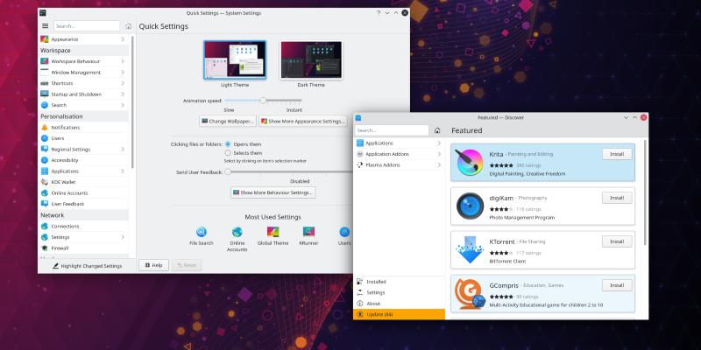701x350 pixels.
Task: Click the File Search icon
Action: pyautogui.click(x=201, y=232)
